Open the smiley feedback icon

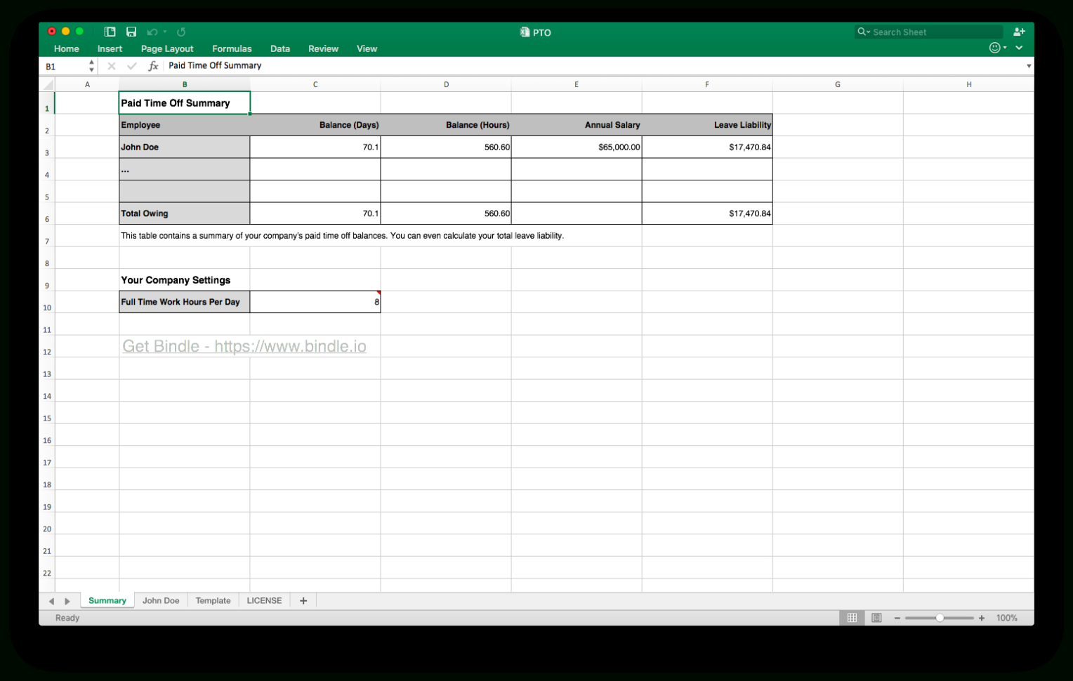(995, 47)
